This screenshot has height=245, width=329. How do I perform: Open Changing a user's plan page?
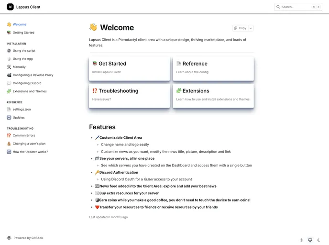pyautogui.click(x=29, y=144)
